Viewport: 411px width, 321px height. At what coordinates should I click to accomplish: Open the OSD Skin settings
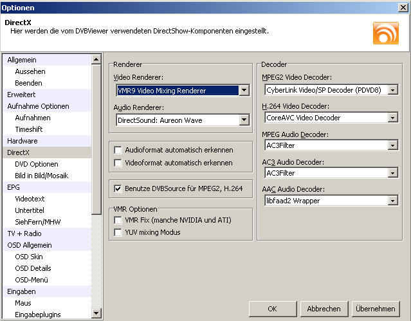pyautogui.click(x=30, y=257)
